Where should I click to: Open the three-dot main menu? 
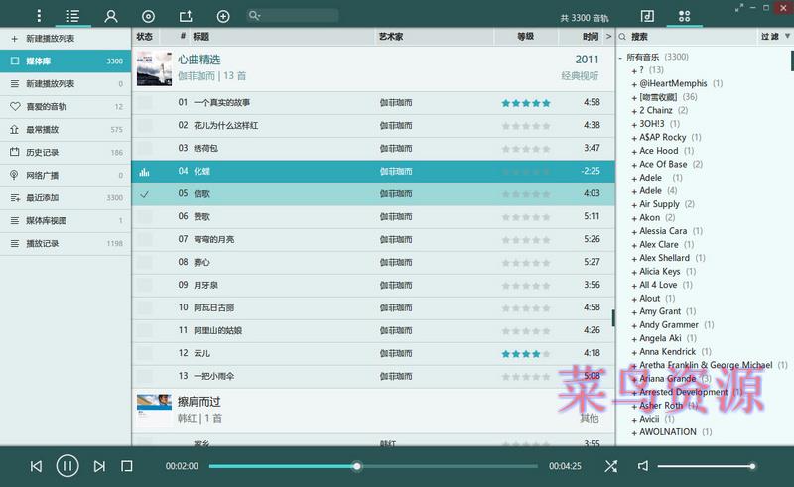point(39,16)
